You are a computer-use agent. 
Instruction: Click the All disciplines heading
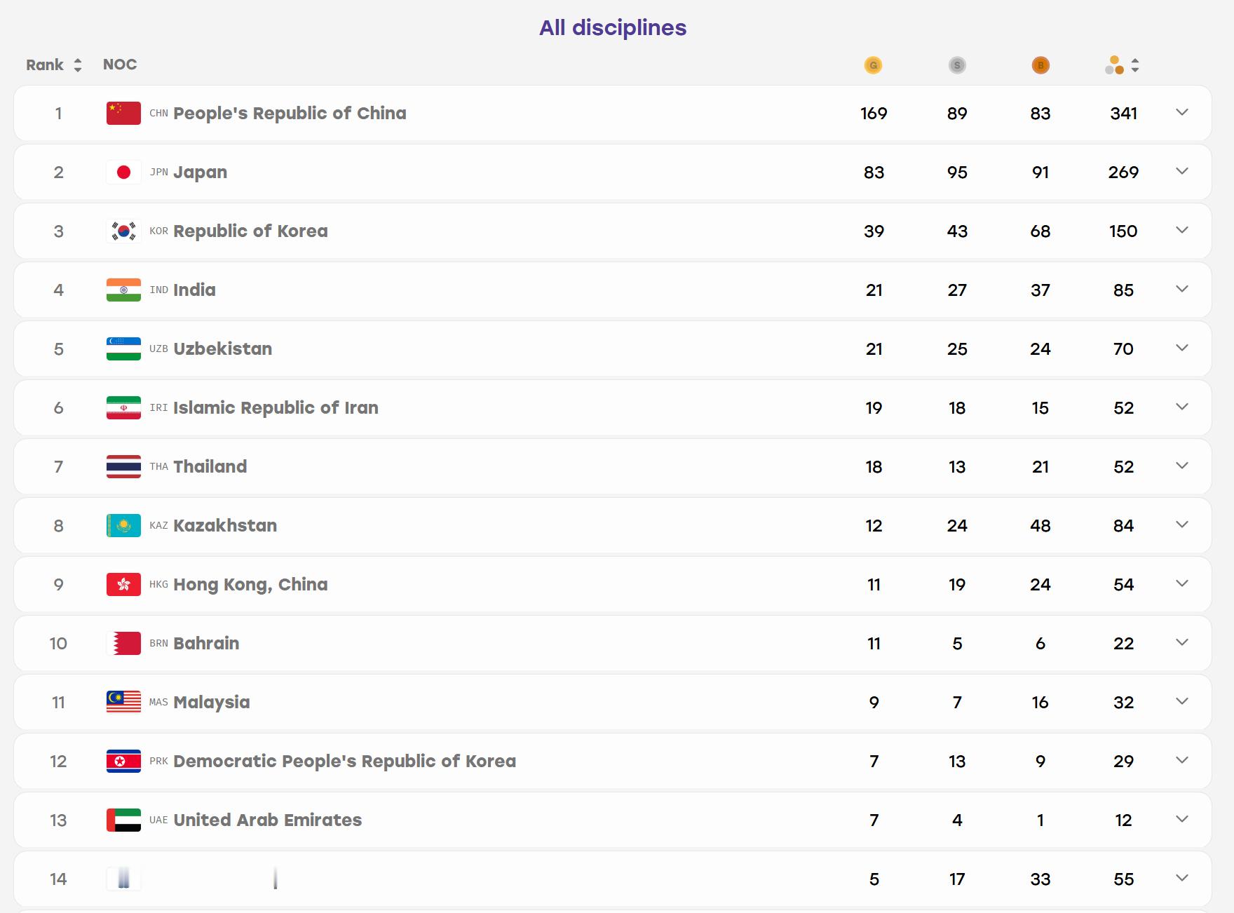click(613, 27)
